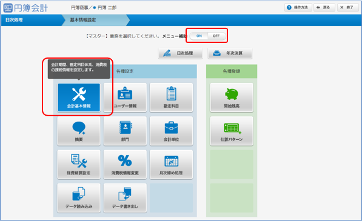
Task: Click the 円簿商事／円簿 二郎 user label
Action: [93, 8]
